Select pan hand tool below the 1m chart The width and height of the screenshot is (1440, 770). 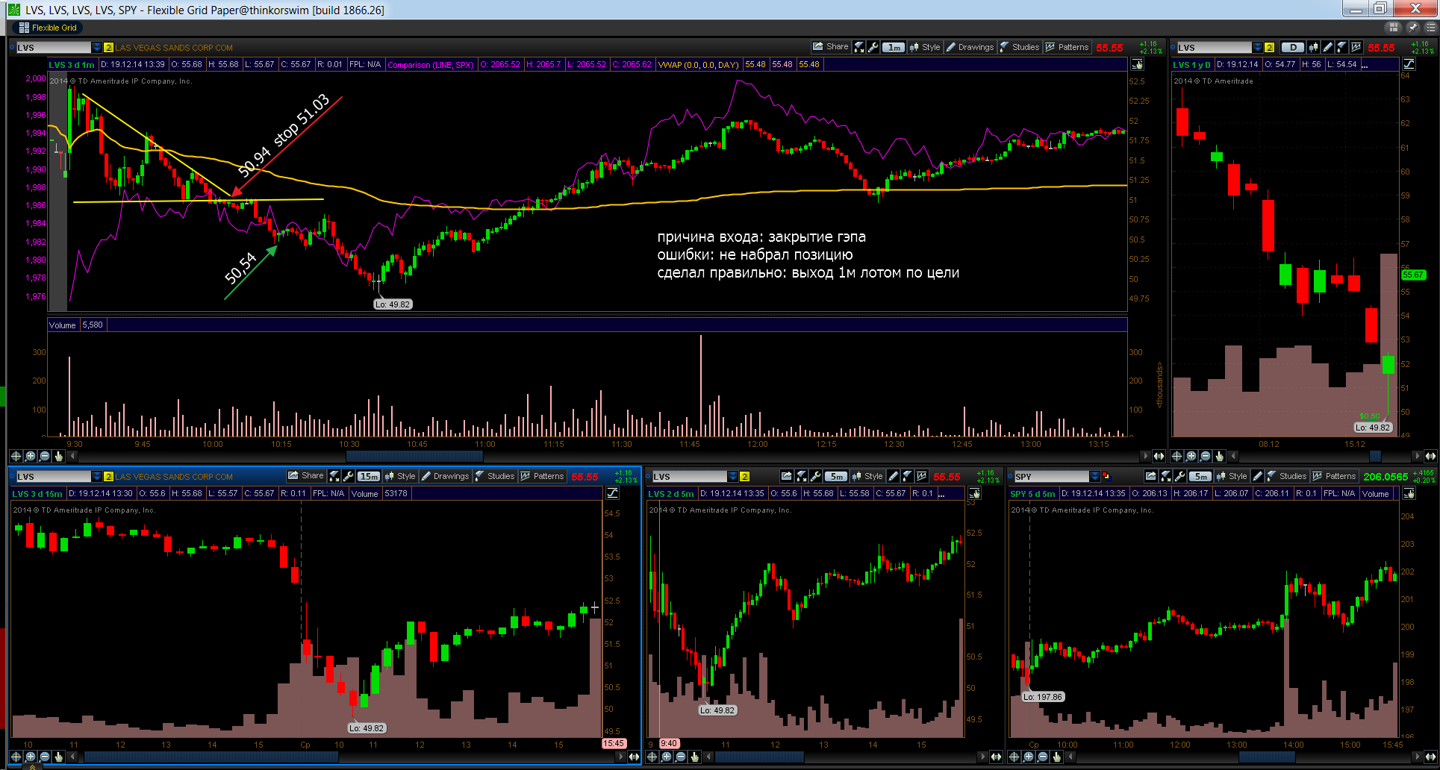[x=58, y=456]
